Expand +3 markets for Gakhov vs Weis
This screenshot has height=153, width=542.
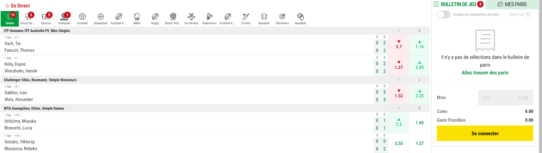click(x=17, y=87)
